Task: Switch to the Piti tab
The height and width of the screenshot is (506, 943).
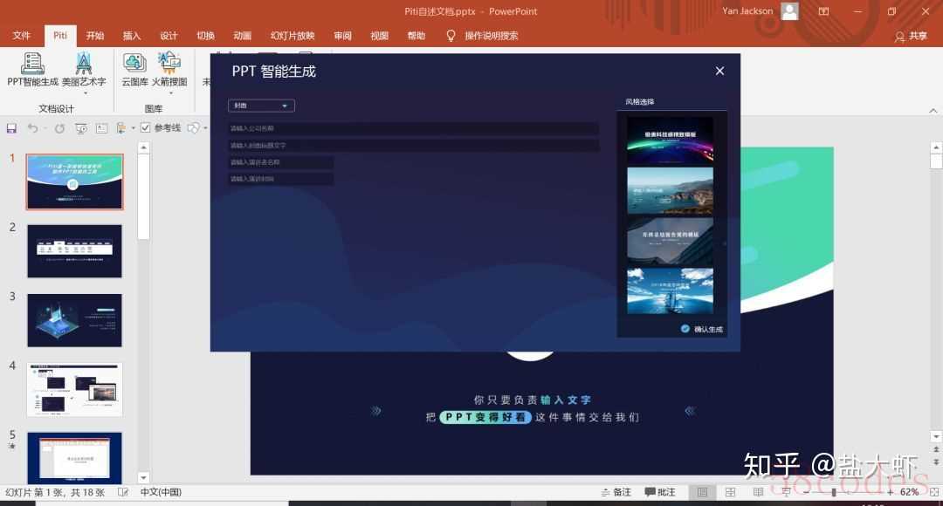Action: [60, 36]
